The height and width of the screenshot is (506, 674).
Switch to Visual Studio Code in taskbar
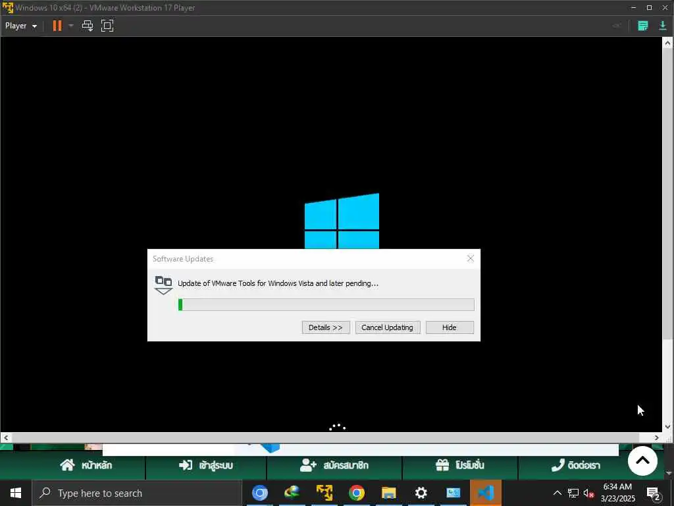[x=486, y=493]
